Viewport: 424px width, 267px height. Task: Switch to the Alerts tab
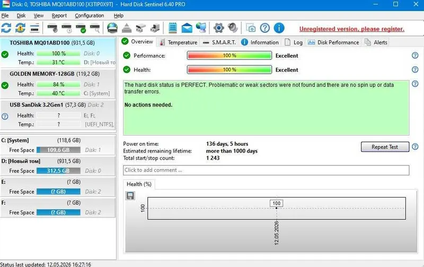point(376,42)
